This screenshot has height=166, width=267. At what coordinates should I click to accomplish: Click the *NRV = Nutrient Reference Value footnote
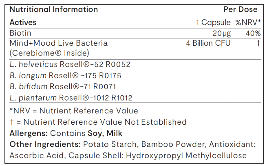(73, 111)
